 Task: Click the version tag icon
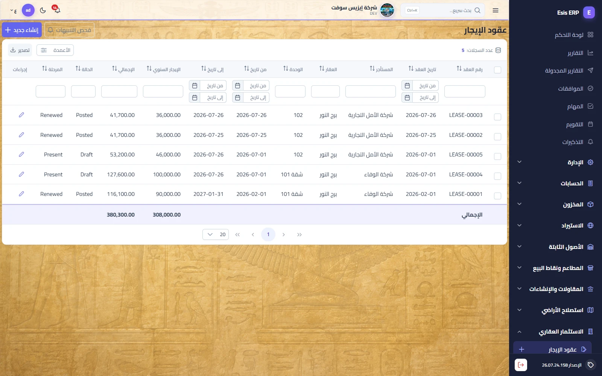[x=591, y=365]
